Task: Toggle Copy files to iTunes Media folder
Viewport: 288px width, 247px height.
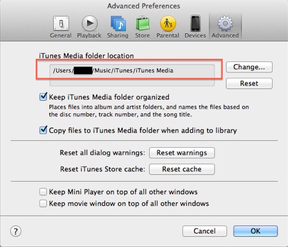Action: pyautogui.click(x=43, y=130)
